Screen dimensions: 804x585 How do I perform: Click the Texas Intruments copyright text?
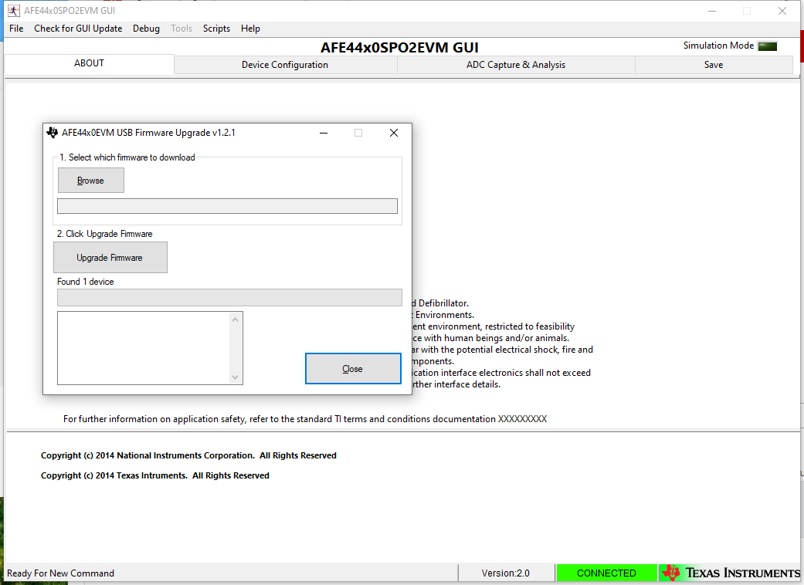click(154, 475)
